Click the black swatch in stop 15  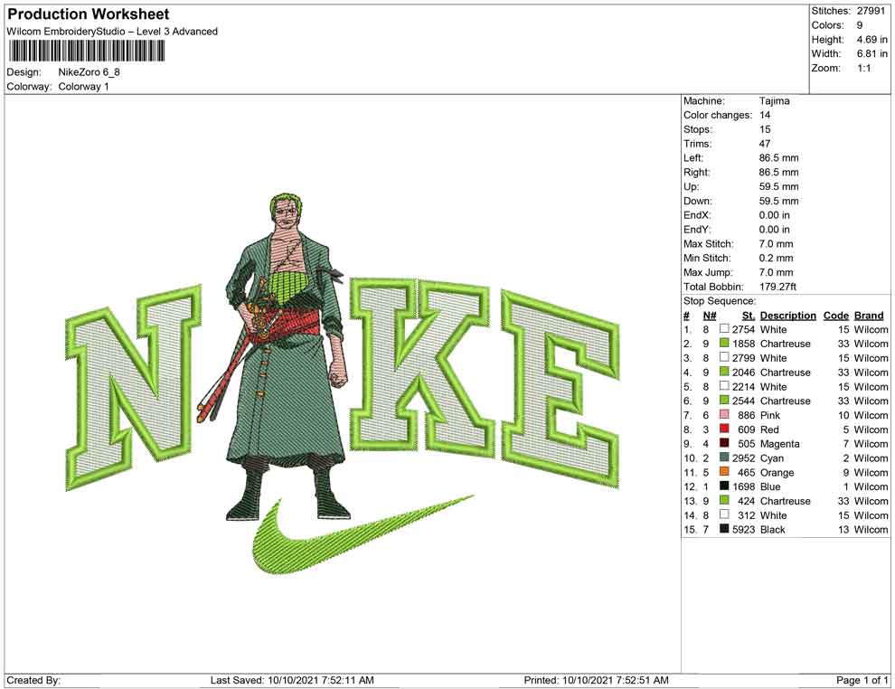click(724, 529)
